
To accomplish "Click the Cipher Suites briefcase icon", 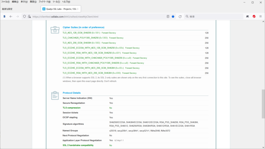I will click(55, 30).
